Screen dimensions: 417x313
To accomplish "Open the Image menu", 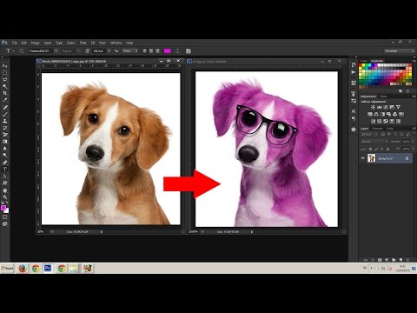I will pos(35,43).
